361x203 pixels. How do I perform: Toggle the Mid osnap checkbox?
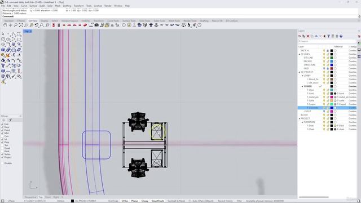[2, 133]
